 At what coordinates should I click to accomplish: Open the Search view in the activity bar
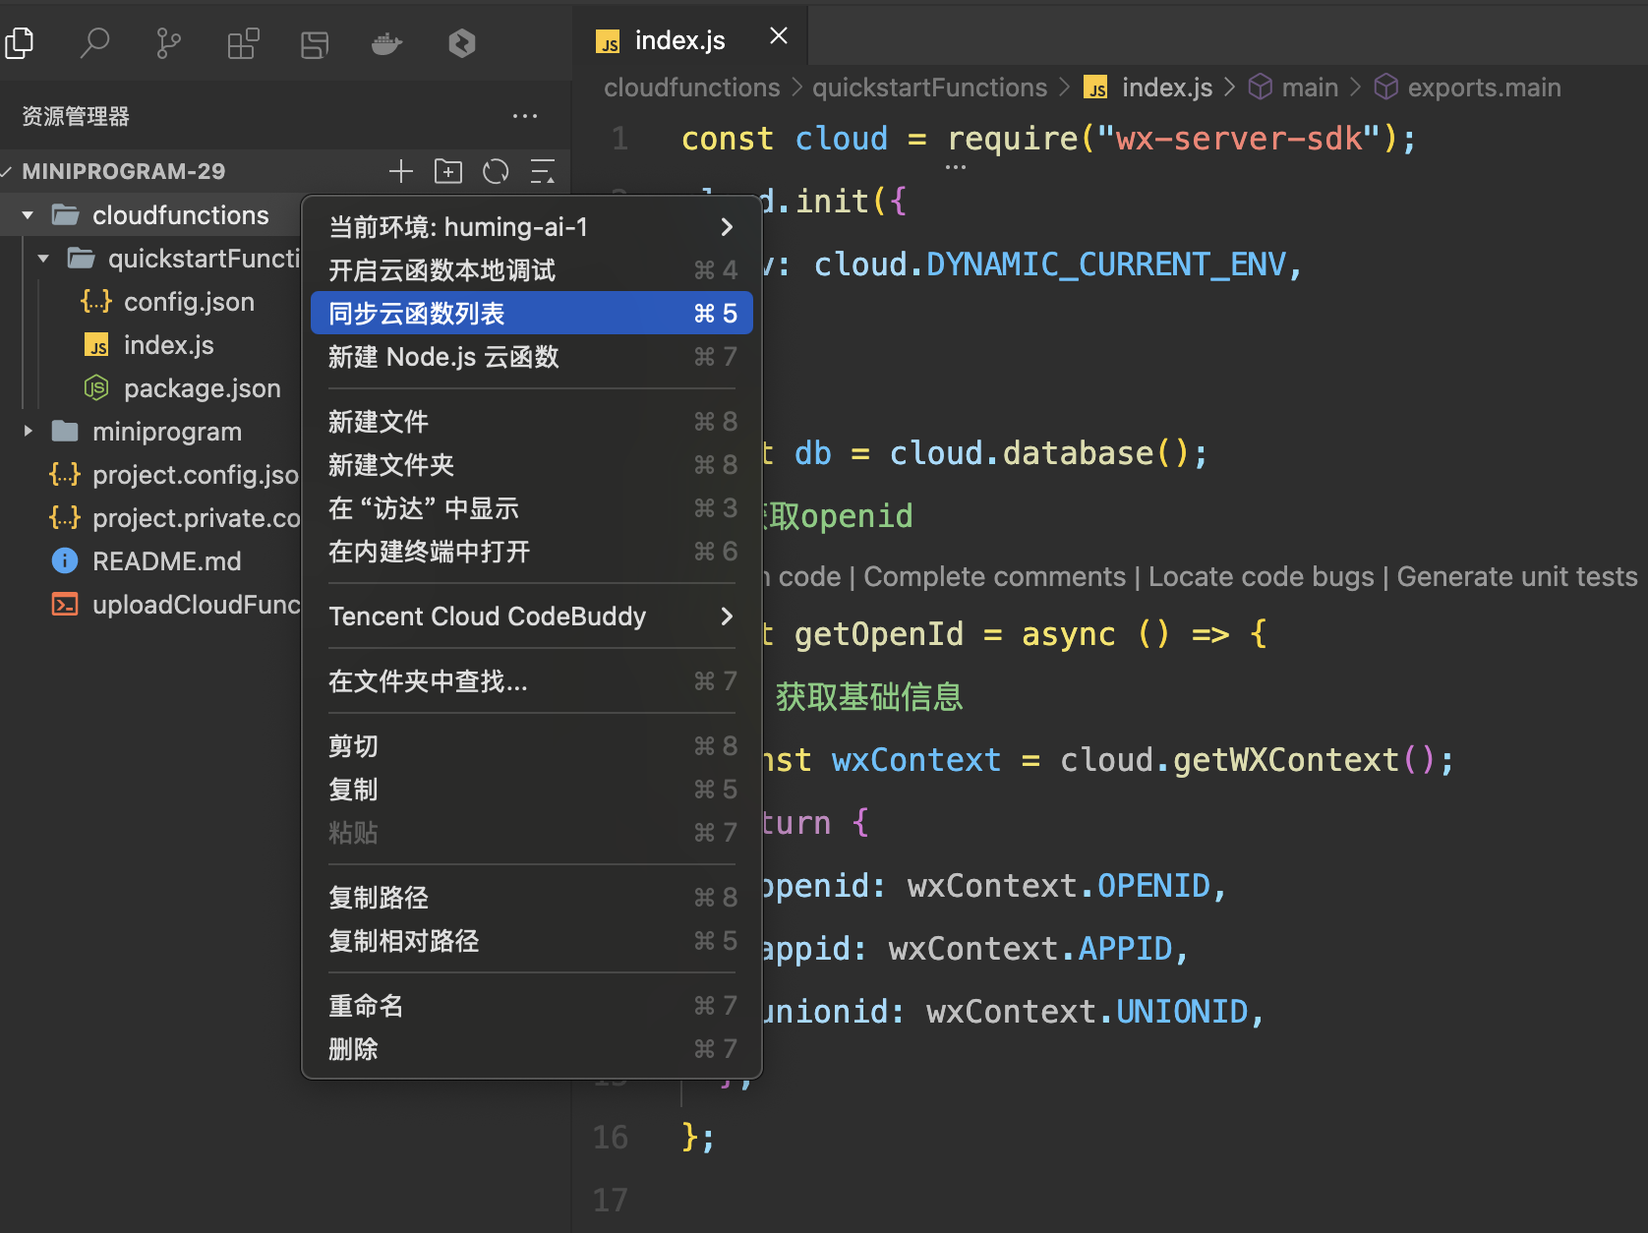[94, 43]
